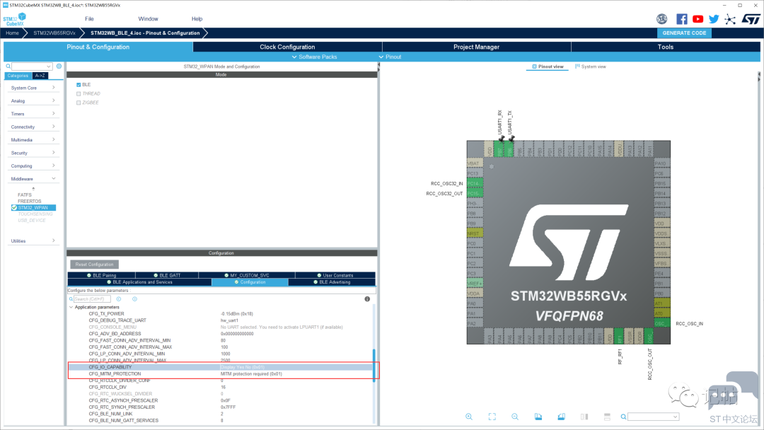Click the info icon in Configuration panel
764x430 pixels.
pyautogui.click(x=367, y=299)
